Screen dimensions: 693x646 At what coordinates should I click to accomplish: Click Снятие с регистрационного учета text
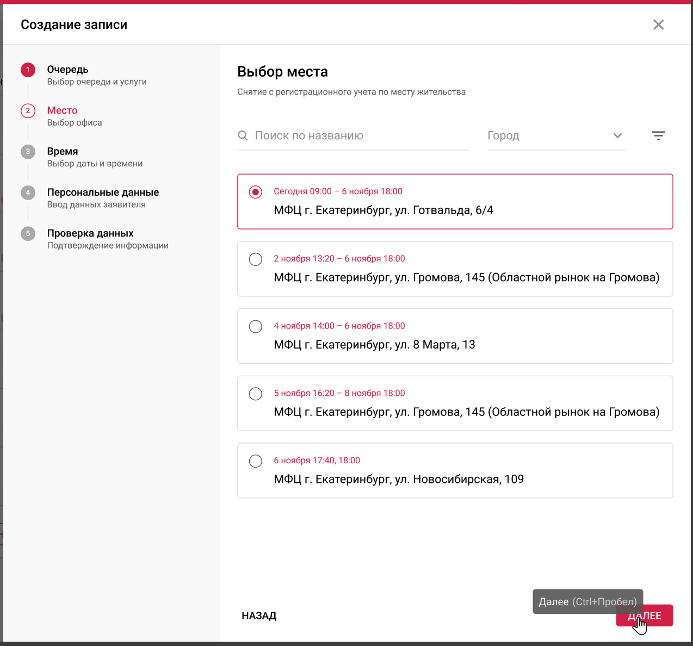point(351,92)
